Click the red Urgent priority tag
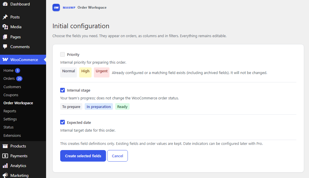Image resolution: width=309 pixels, height=178 pixels. 102,72
